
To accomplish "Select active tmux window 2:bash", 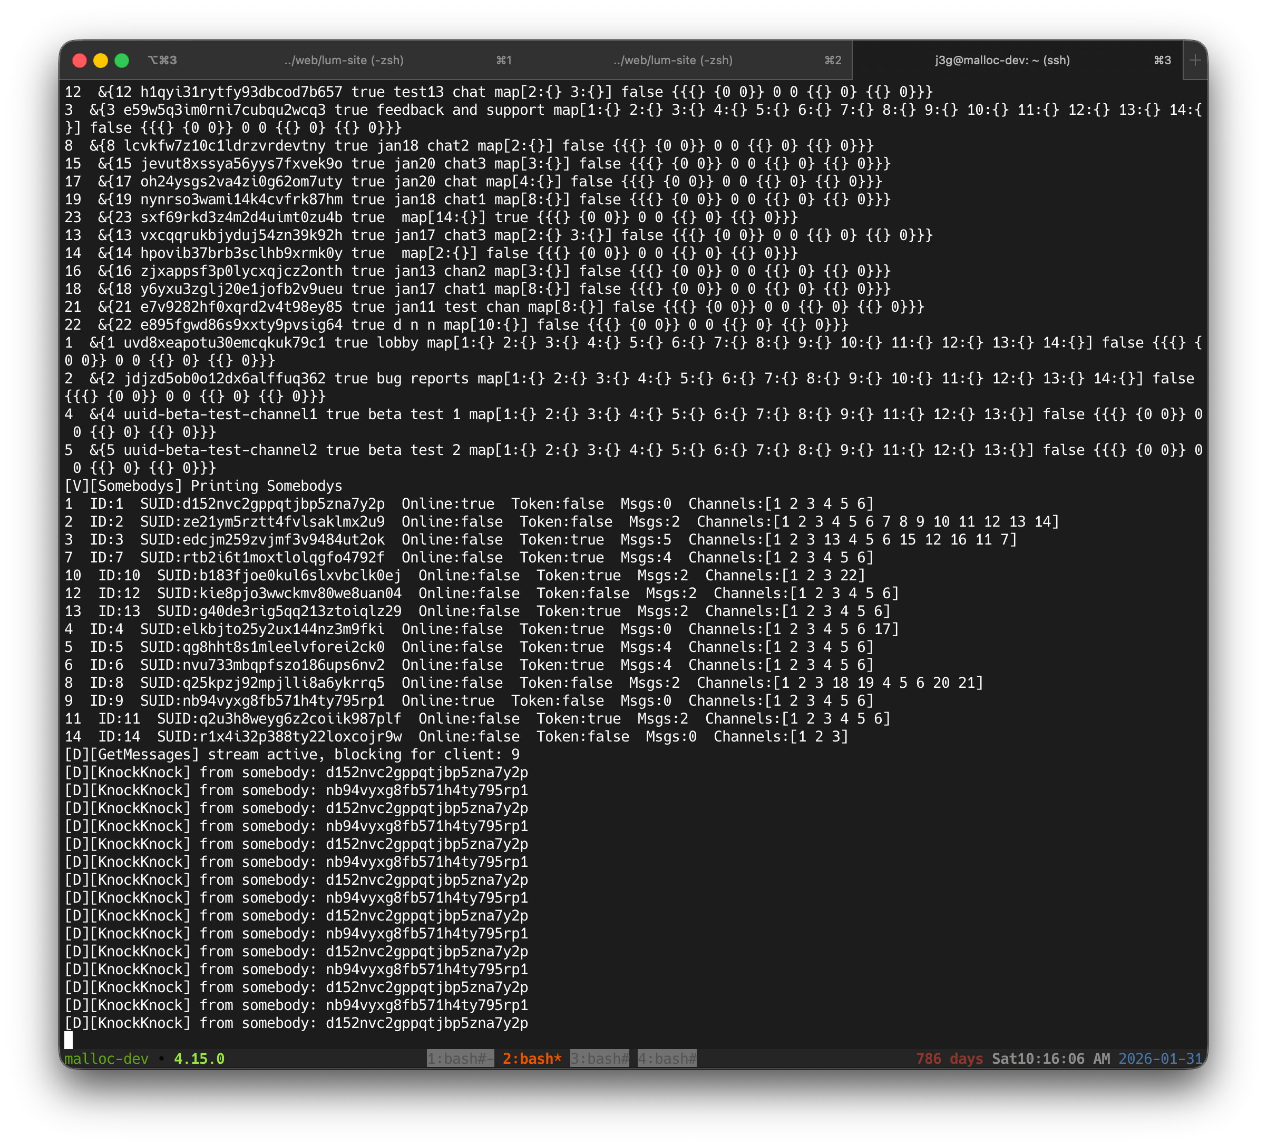I will tap(532, 1059).
